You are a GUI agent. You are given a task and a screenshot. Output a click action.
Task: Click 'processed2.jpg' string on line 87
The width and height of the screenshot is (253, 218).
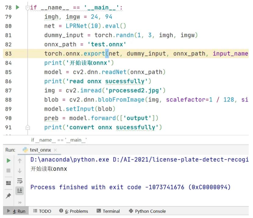(x=134, y=90)
